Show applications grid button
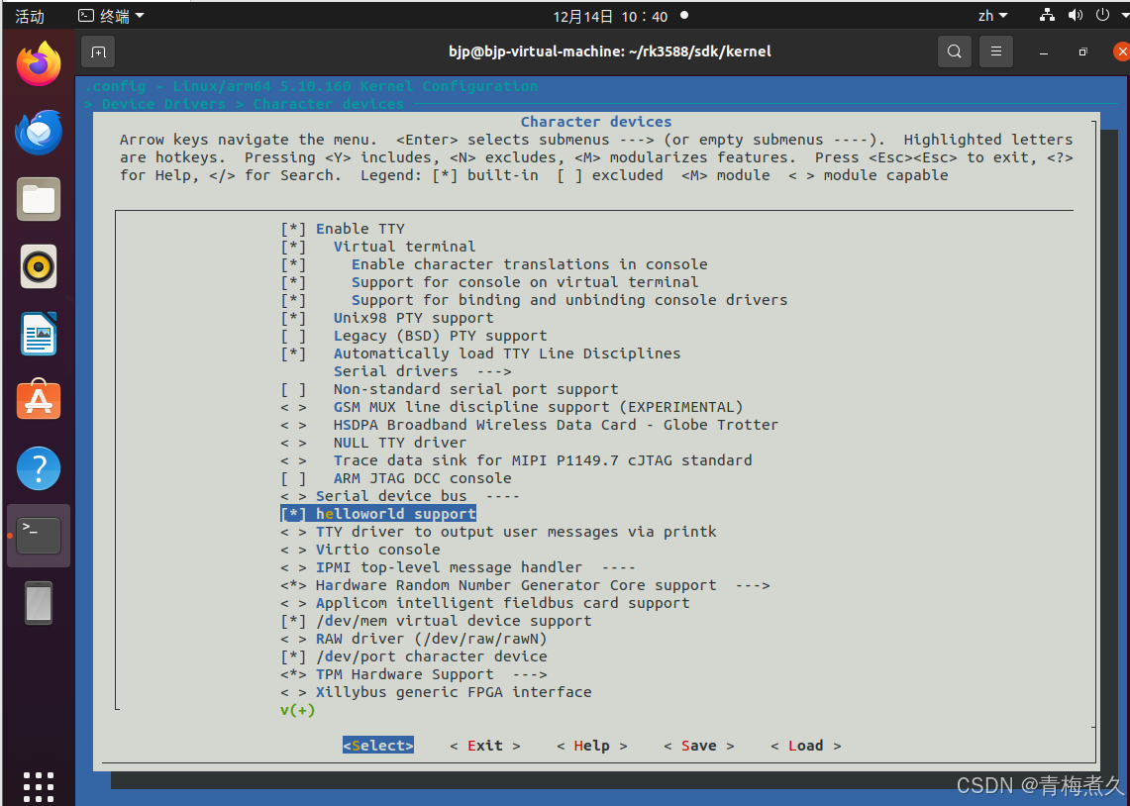The height and width of the screenshot is (806, 1130). (x=39, y=787)
